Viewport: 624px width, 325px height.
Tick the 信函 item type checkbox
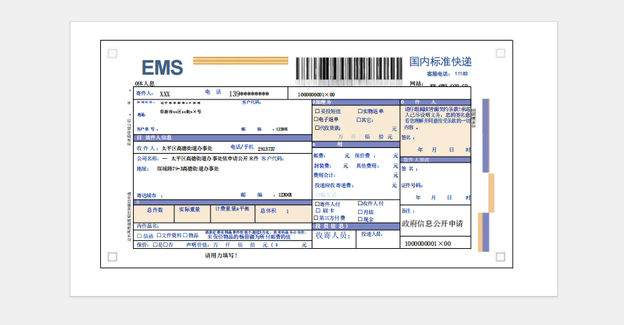coord(139,236)
